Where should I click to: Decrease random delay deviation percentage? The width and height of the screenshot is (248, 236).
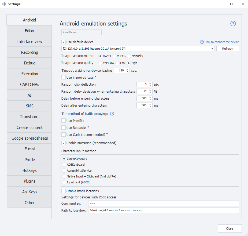click(x=150, y=93)
